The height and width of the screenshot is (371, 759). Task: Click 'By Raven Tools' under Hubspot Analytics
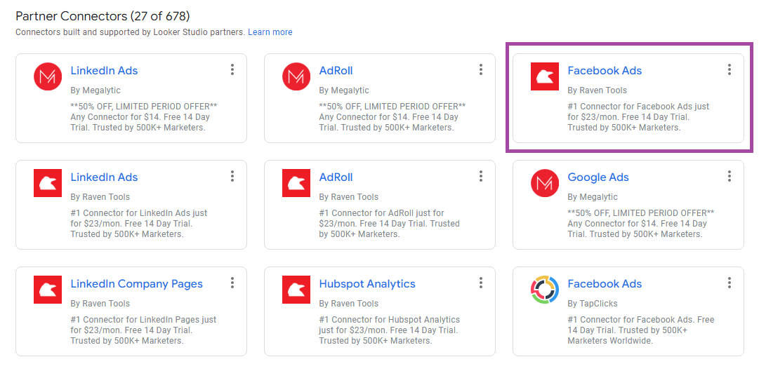348,303
